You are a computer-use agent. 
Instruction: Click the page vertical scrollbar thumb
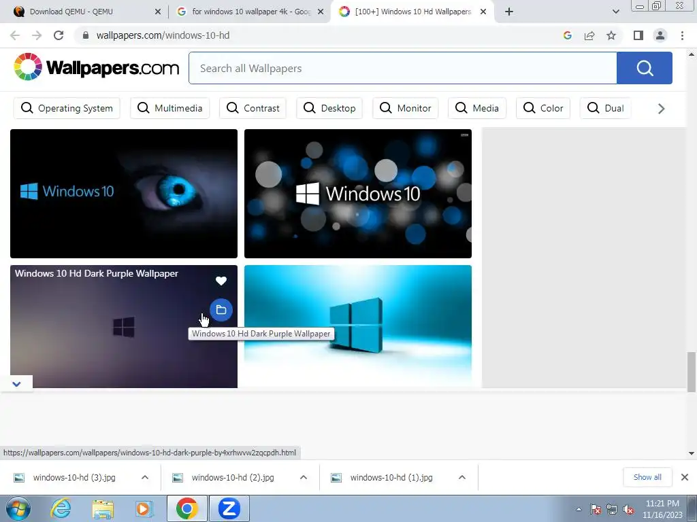[x=692, y=372]
